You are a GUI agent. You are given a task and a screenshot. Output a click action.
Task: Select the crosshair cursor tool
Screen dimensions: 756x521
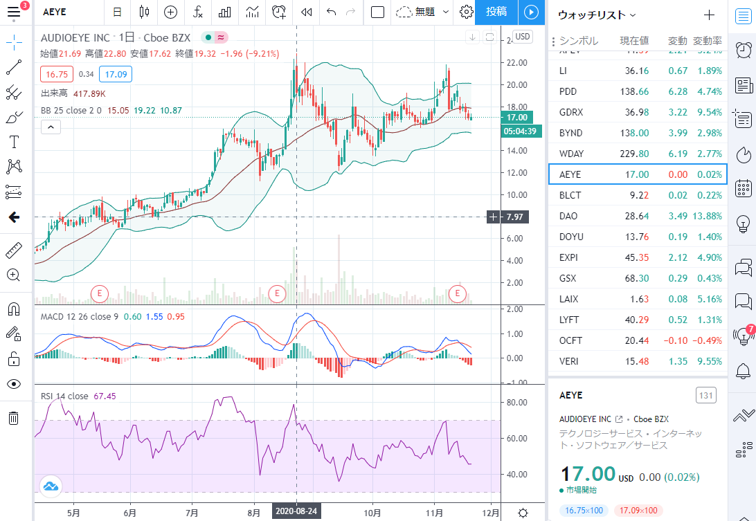(14, 42)
